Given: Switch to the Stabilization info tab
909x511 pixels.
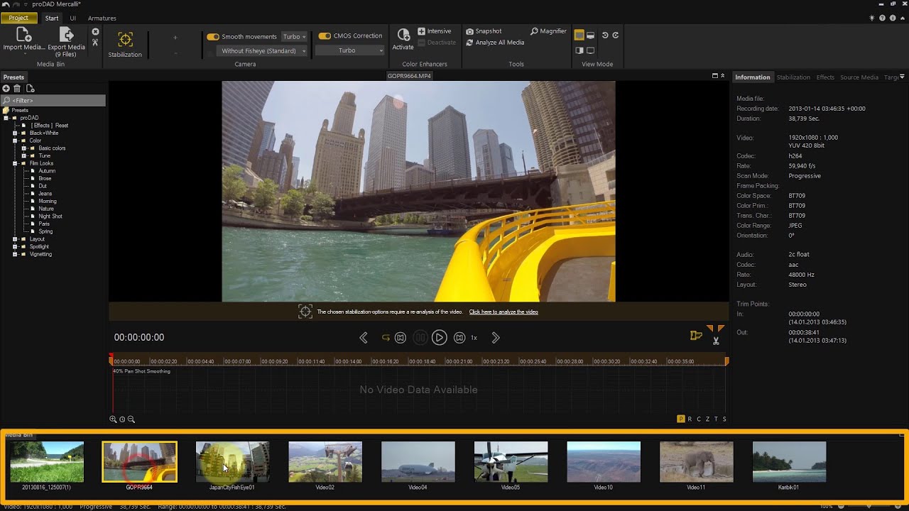Looking at the screenshot, I should 793,77.
